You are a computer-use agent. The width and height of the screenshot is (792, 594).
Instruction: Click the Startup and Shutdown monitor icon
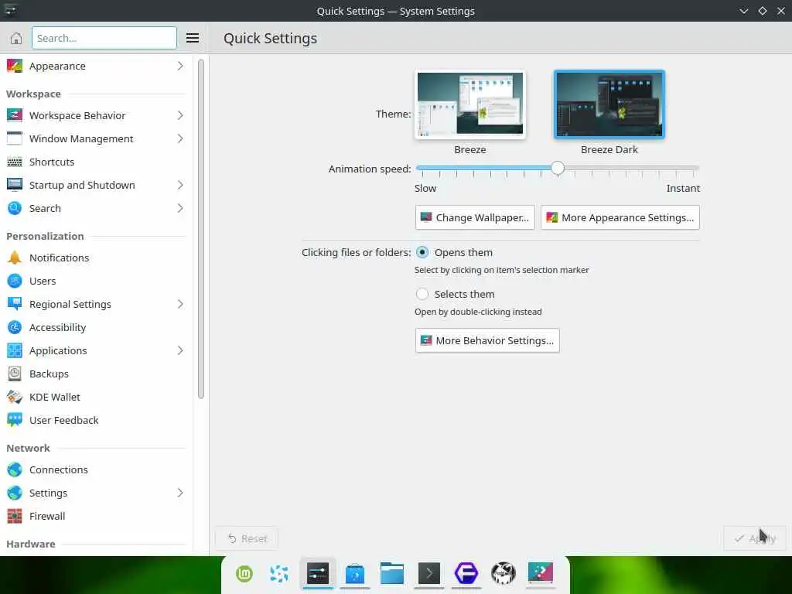point(15,185)
